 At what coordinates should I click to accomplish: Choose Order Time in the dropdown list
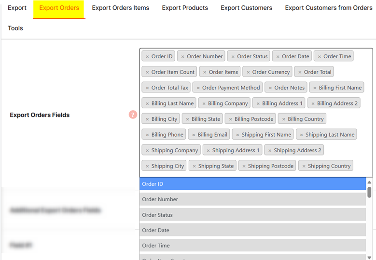point(253,246)
